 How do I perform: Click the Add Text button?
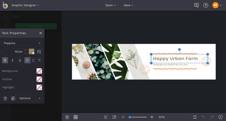click(x=36, y=26)
